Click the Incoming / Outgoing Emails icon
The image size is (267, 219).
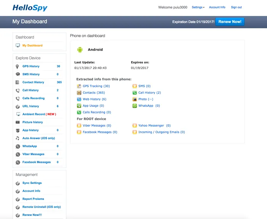135,132
